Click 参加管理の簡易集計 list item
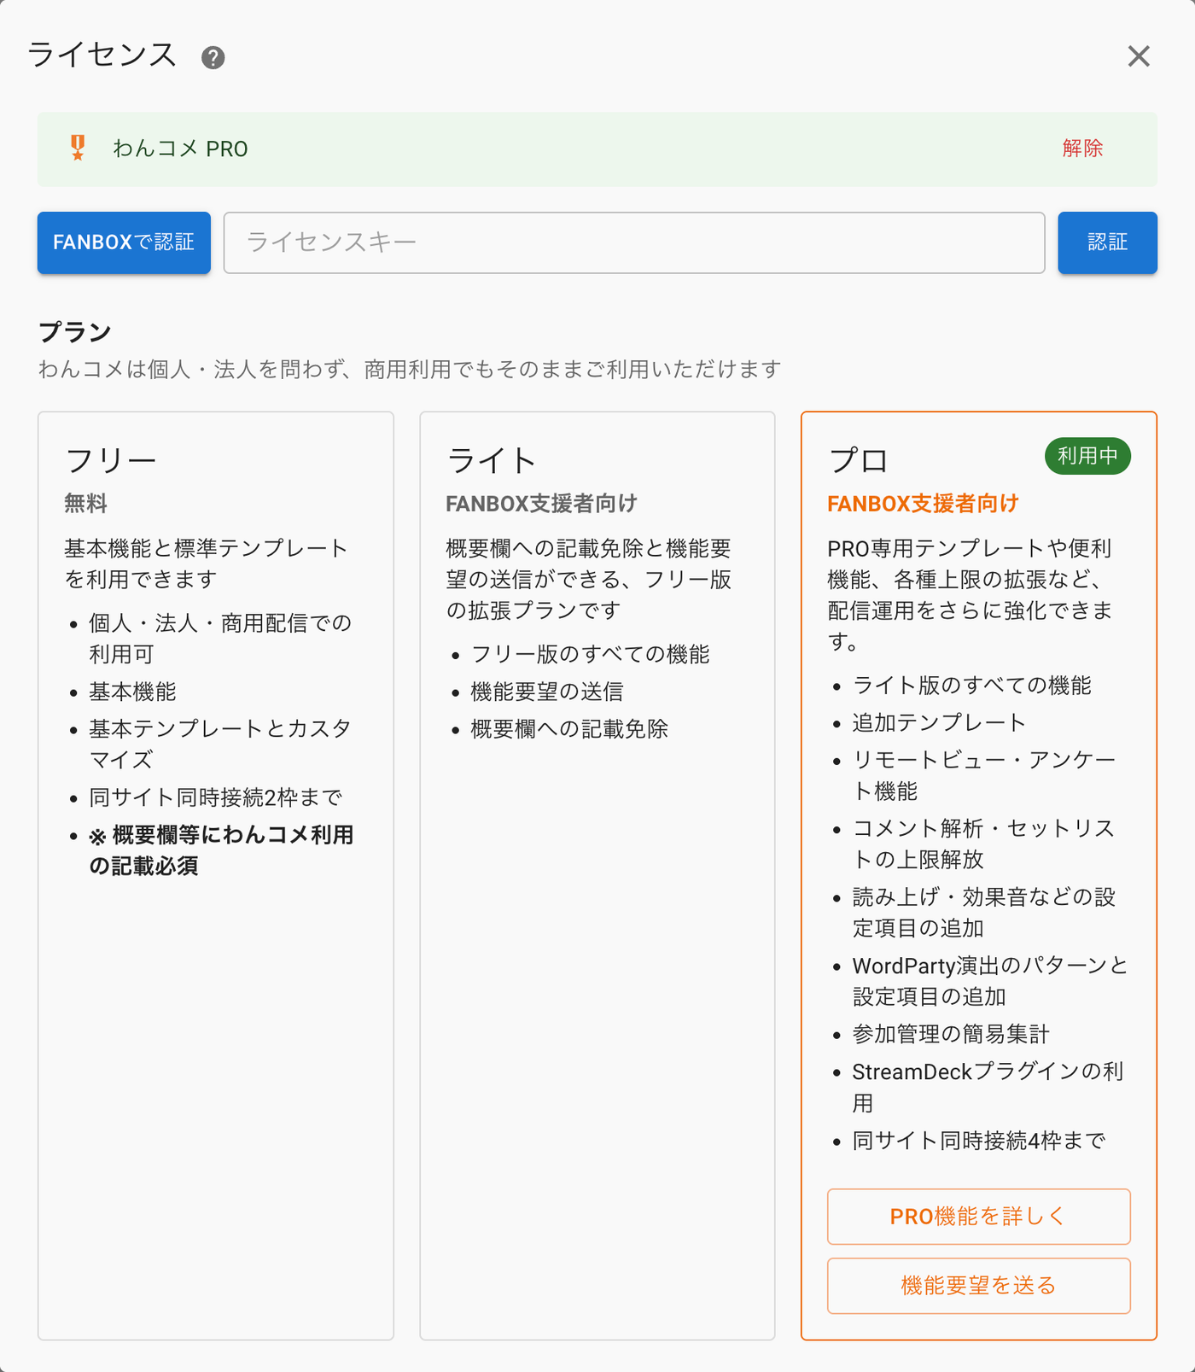The width and height of the screenshot is (1195, 1372). (x=951, y=1035)
